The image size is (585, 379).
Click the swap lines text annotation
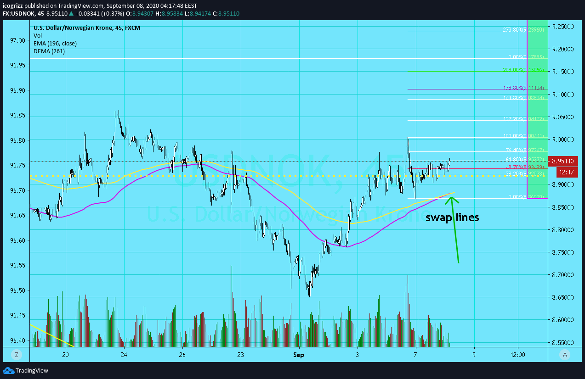(x=452, y=217)
